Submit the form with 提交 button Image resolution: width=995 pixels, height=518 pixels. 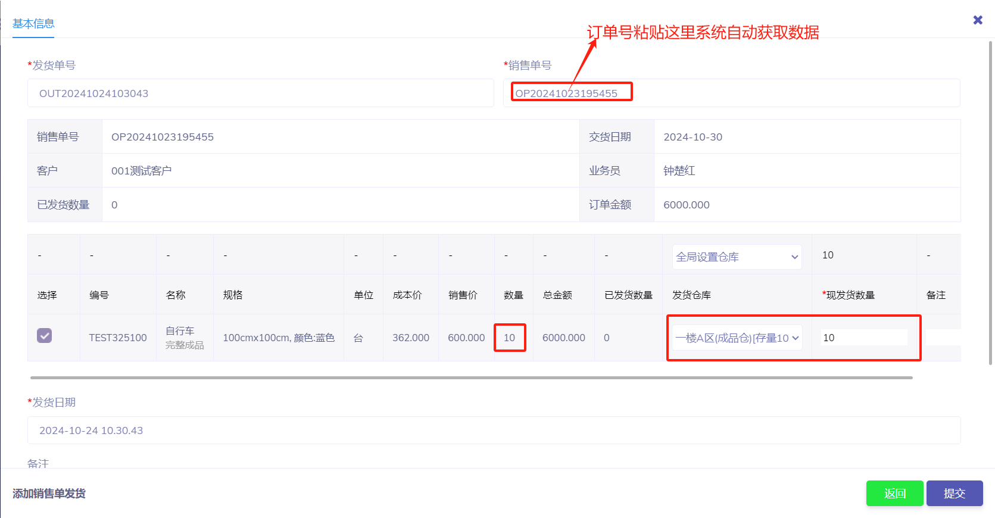pos(954,493)
